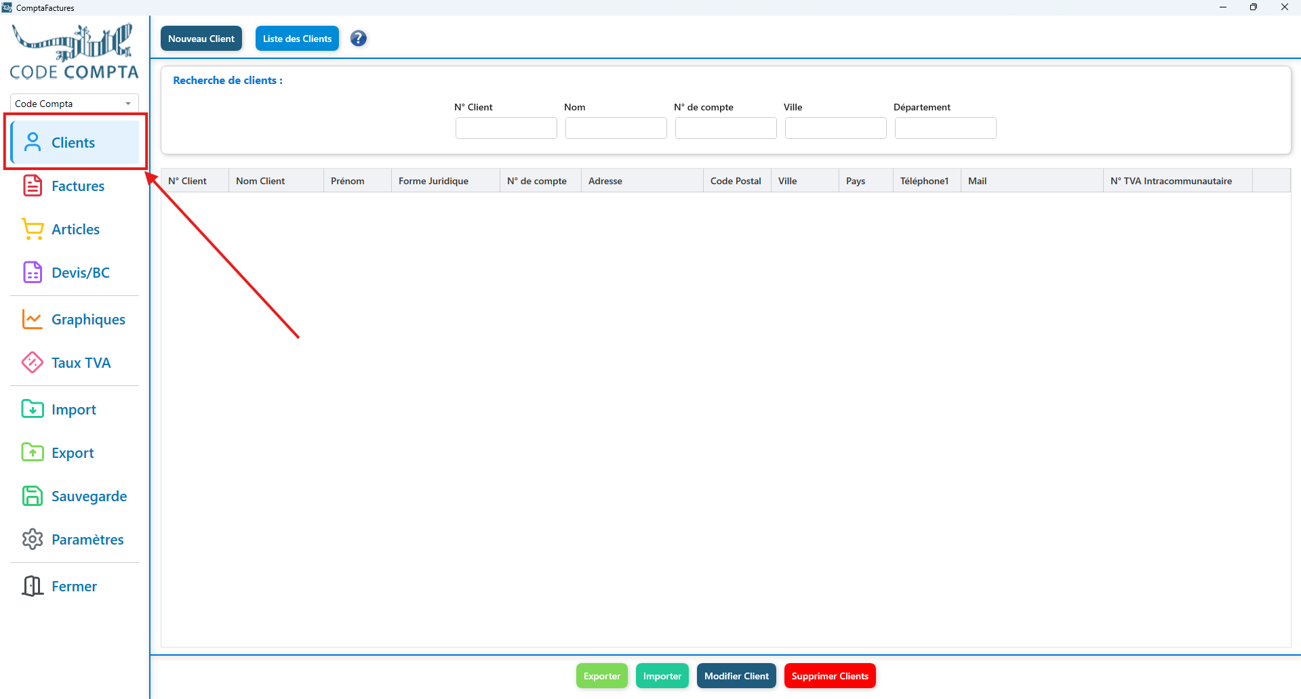Screen dimensions: 1301x699
Task: Click the Code Compta logo
Action: (x=74, y=51)
